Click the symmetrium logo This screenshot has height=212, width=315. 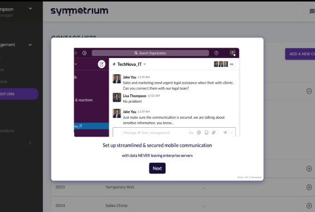(x=79, y=11)
